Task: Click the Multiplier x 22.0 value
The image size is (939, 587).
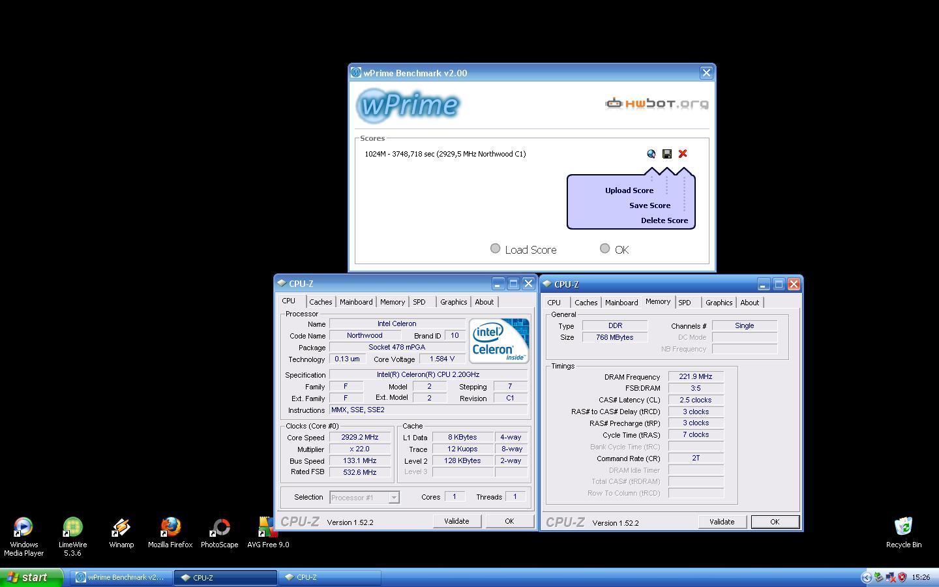Action: [x=360, y=449]
